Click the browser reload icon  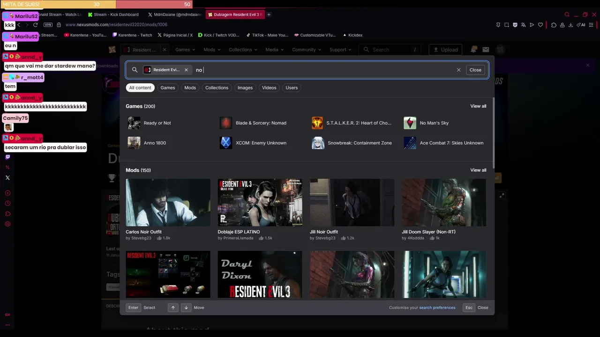point(36,25)
